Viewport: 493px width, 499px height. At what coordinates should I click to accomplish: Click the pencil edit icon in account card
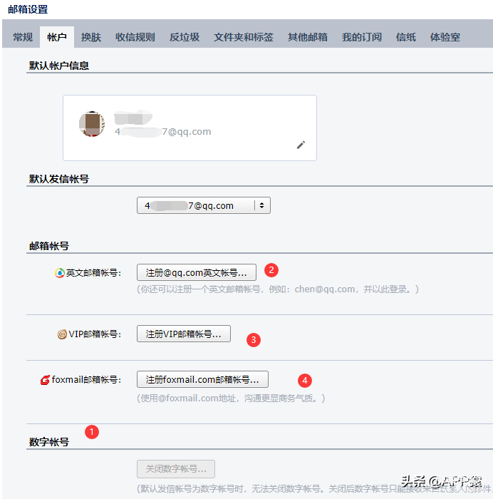click(x=301, y=145)
